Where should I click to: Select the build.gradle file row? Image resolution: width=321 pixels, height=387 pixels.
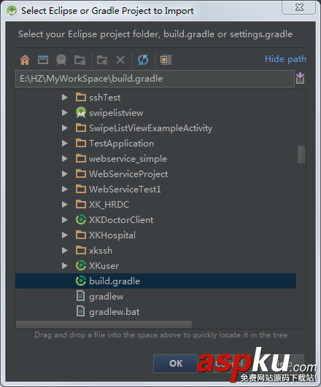click(155, 281)
